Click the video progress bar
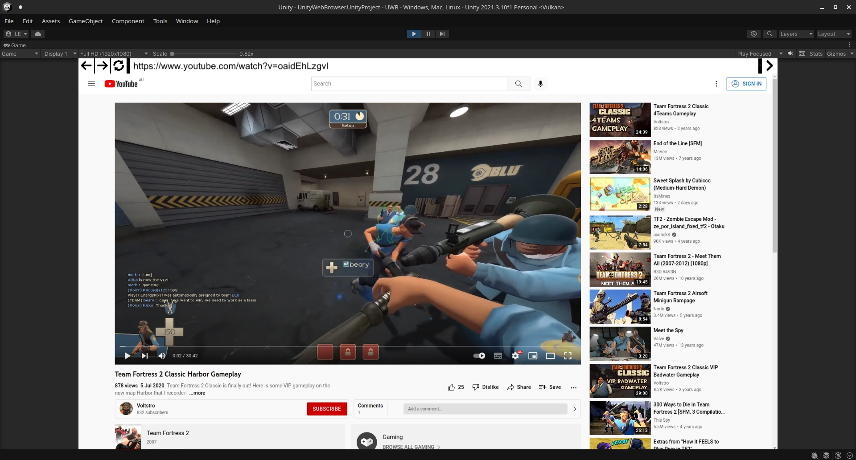Screen dimensions: 856x460 click(348, 346)
